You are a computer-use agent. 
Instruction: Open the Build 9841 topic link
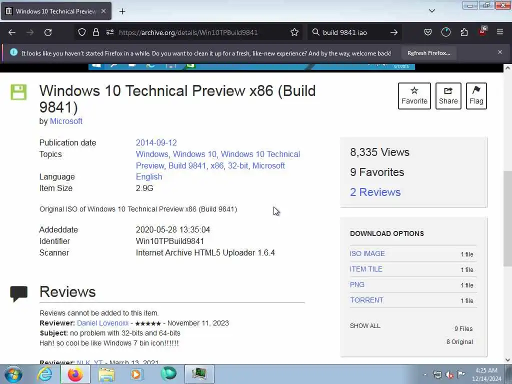187,165
